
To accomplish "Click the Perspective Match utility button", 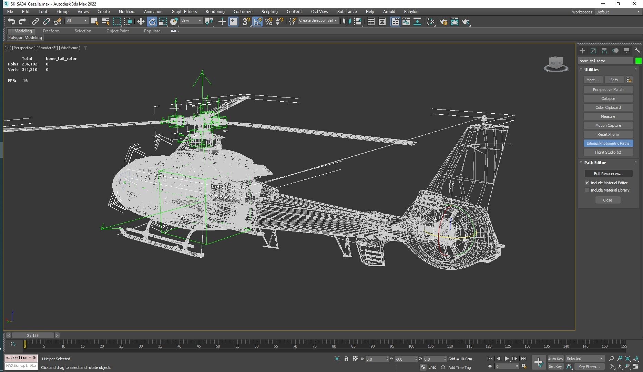I will tap(608, 90).
